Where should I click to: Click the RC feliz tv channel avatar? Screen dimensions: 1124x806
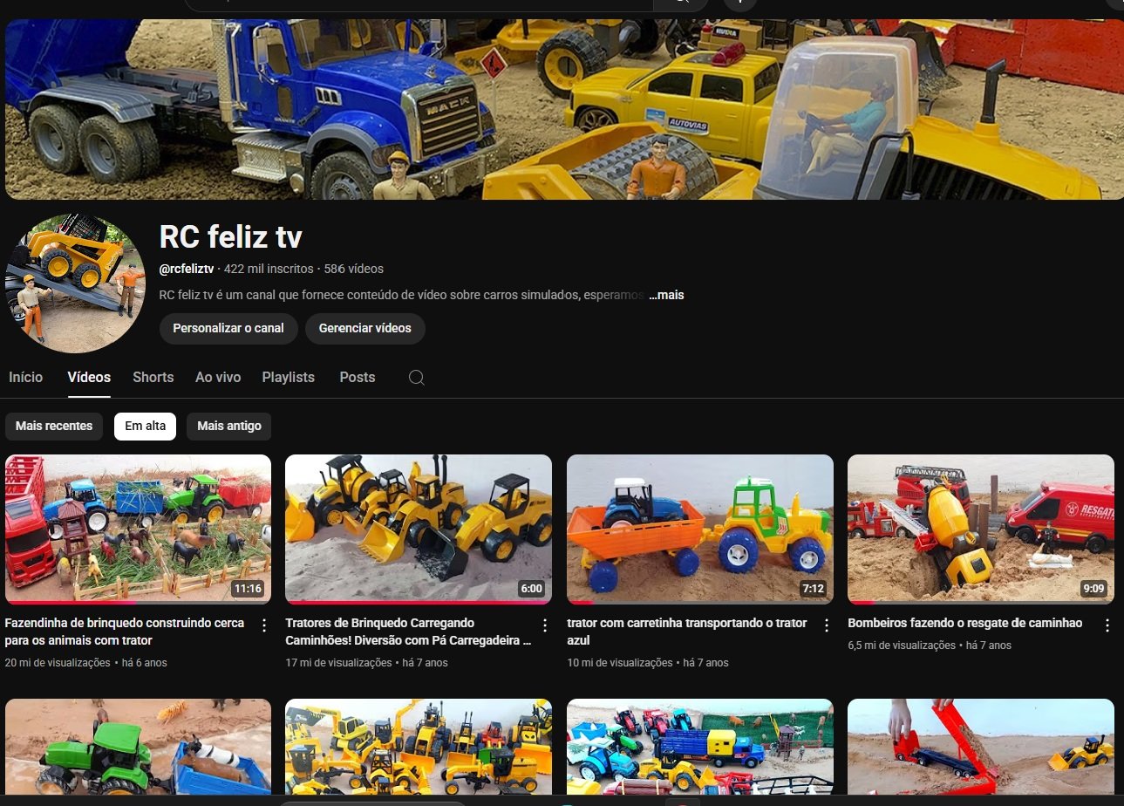point(75,283)
